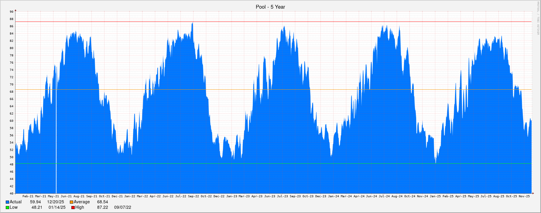The height and width of the screenshot is (213, 541).
Task: Click the Actual value 59.94 text
Action: 35,202
